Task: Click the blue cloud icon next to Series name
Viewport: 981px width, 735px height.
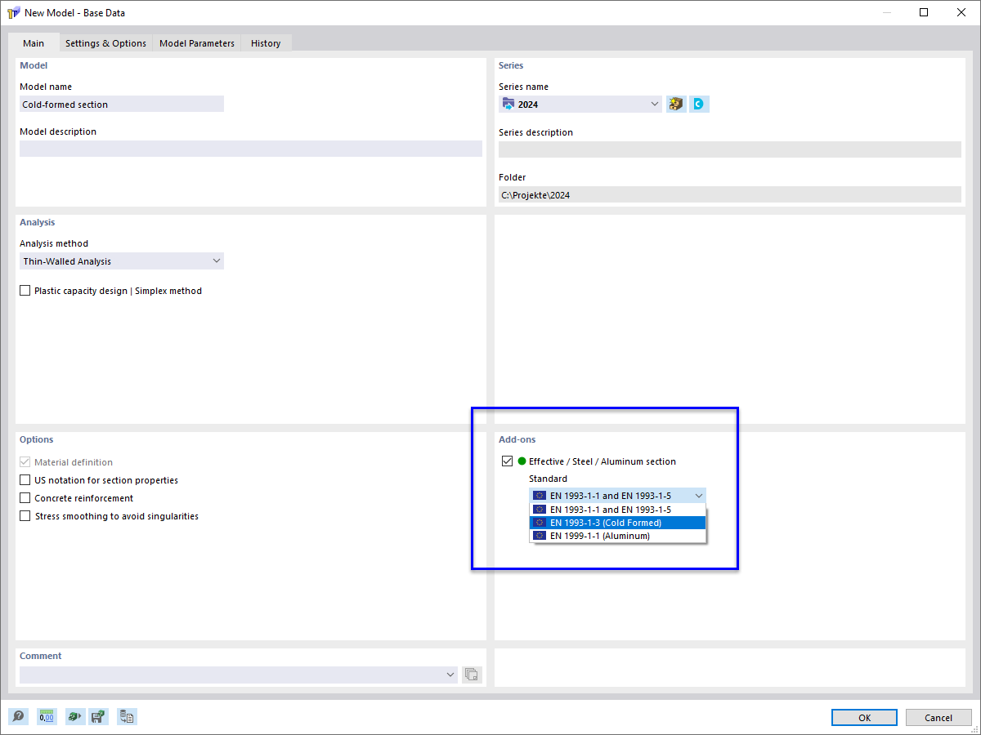Action: 701,104
